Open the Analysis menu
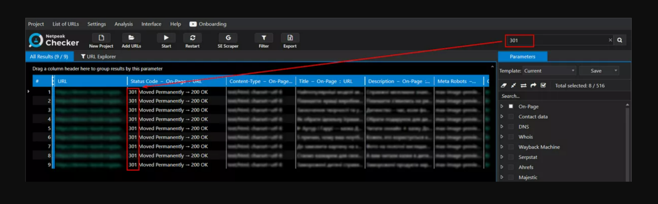 pos(123,24)
